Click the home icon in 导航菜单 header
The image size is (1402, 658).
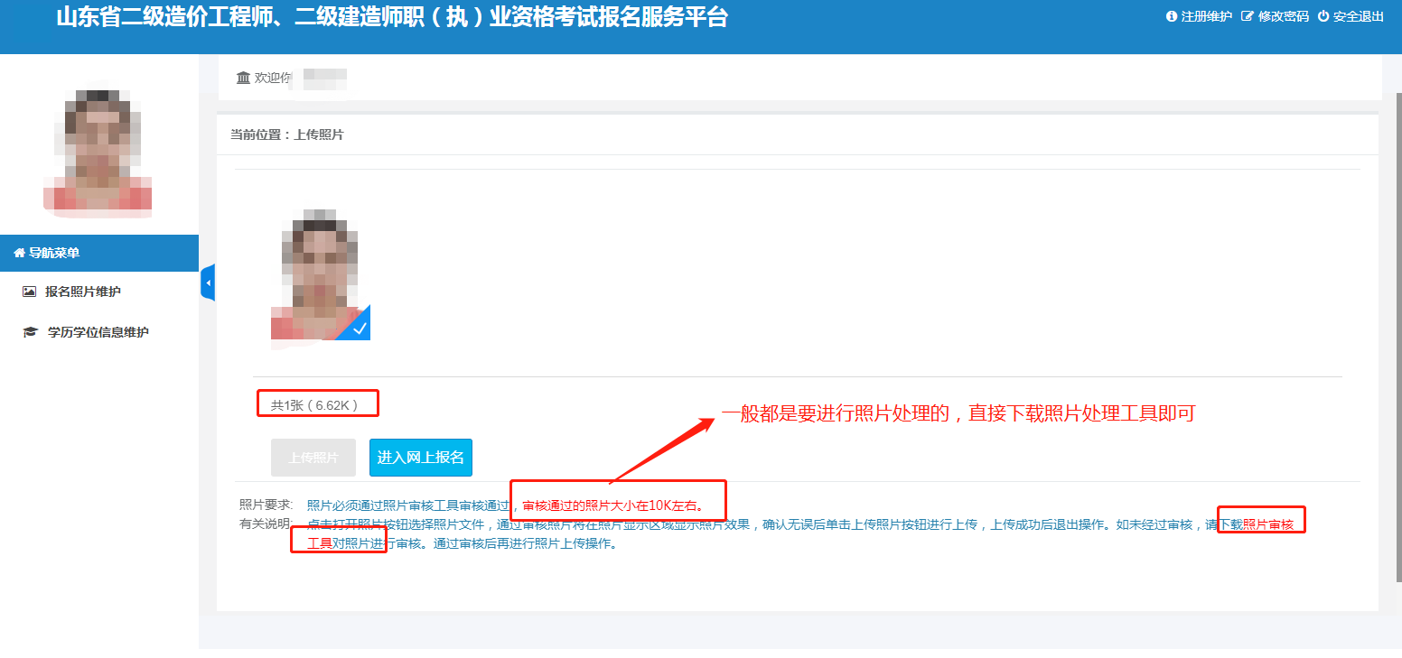click(19, 254)
